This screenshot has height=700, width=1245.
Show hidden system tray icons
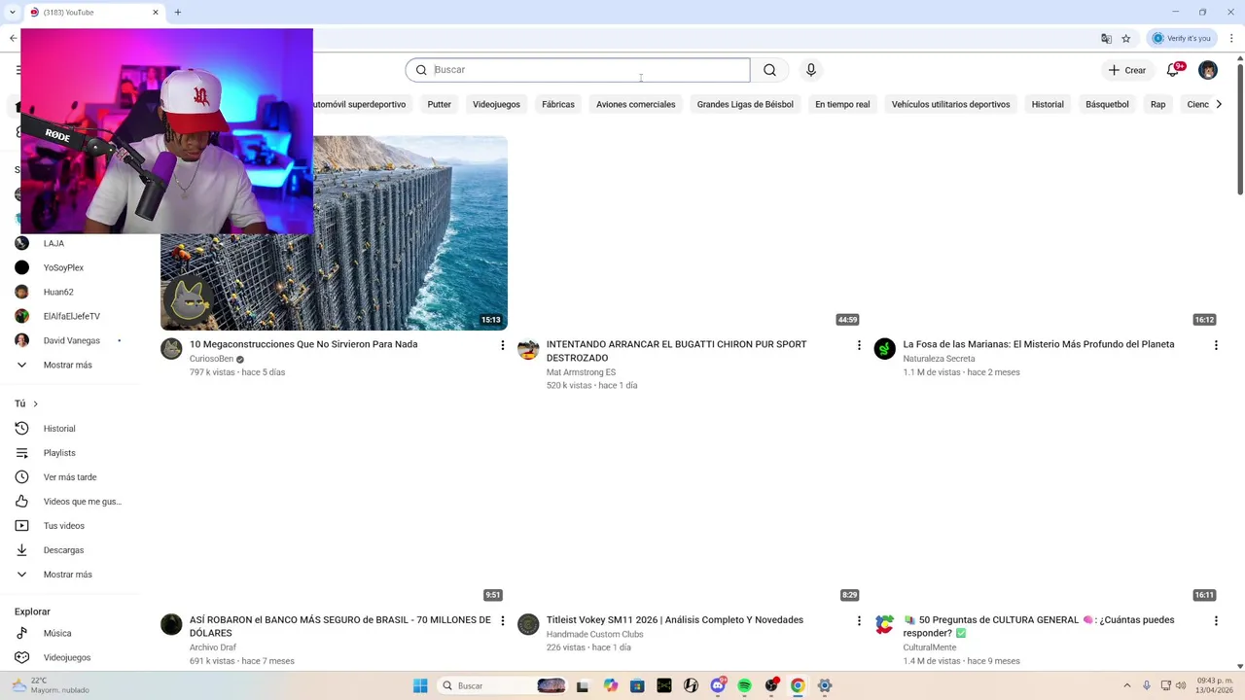click(x=1127, y=685)
